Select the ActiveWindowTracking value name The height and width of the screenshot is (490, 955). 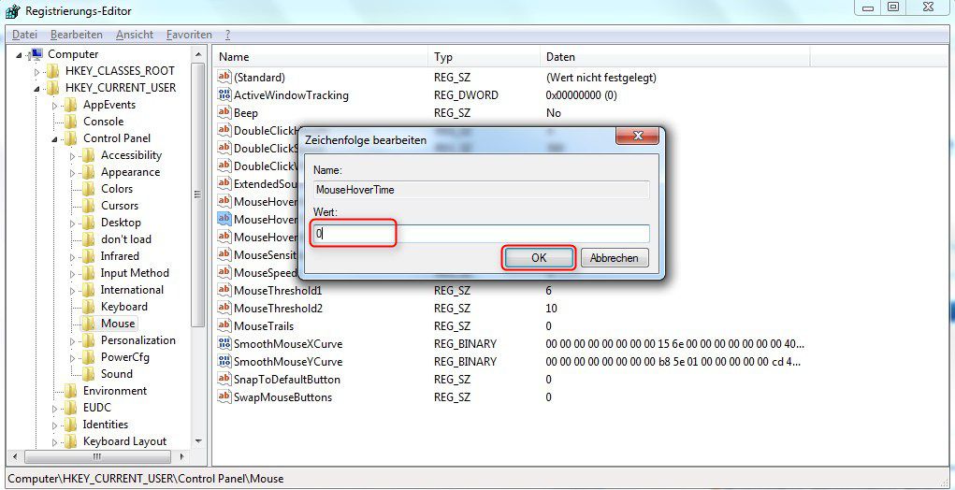[x=291, y=95]
